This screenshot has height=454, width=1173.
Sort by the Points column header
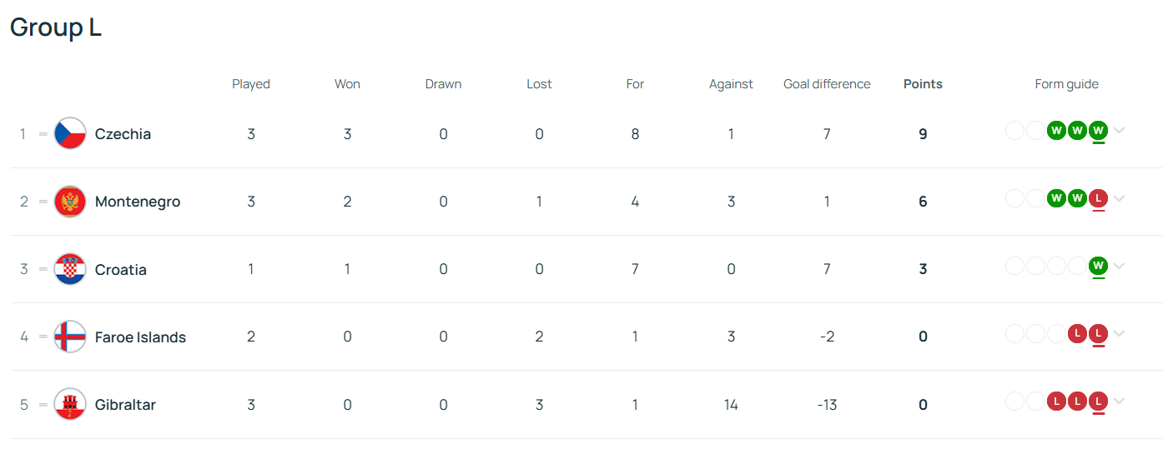pyautogui.click(x=923, y=84)
